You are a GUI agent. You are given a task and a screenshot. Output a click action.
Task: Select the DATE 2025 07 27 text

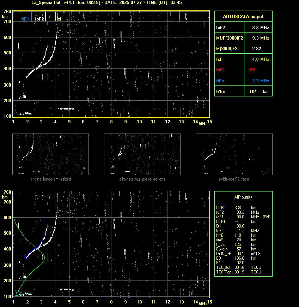[123, 2]
